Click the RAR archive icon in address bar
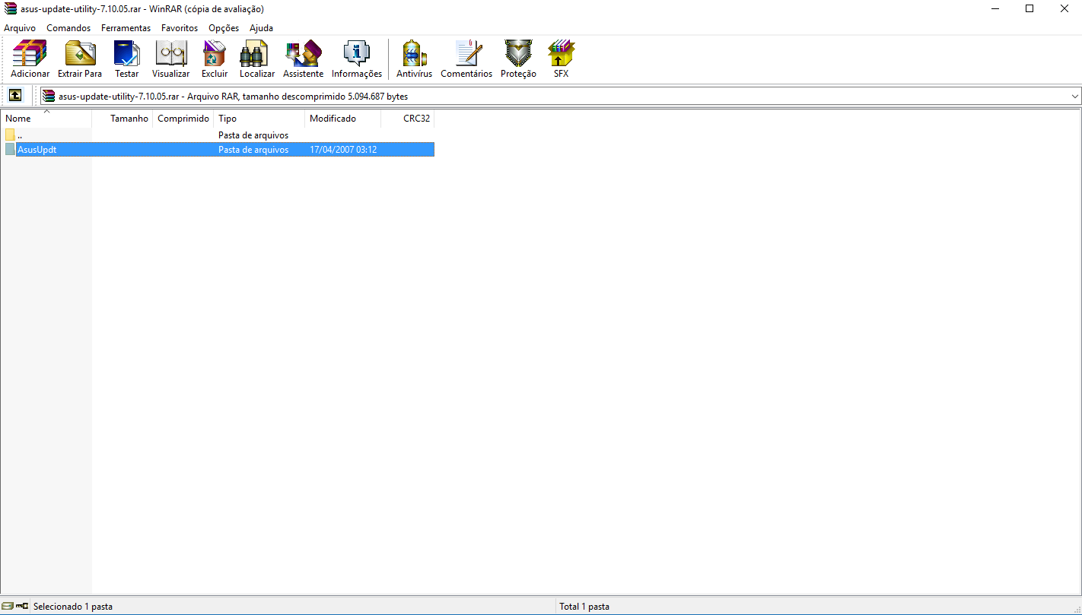This screenshot has height=615, width=1082. [x=49, y=96]
